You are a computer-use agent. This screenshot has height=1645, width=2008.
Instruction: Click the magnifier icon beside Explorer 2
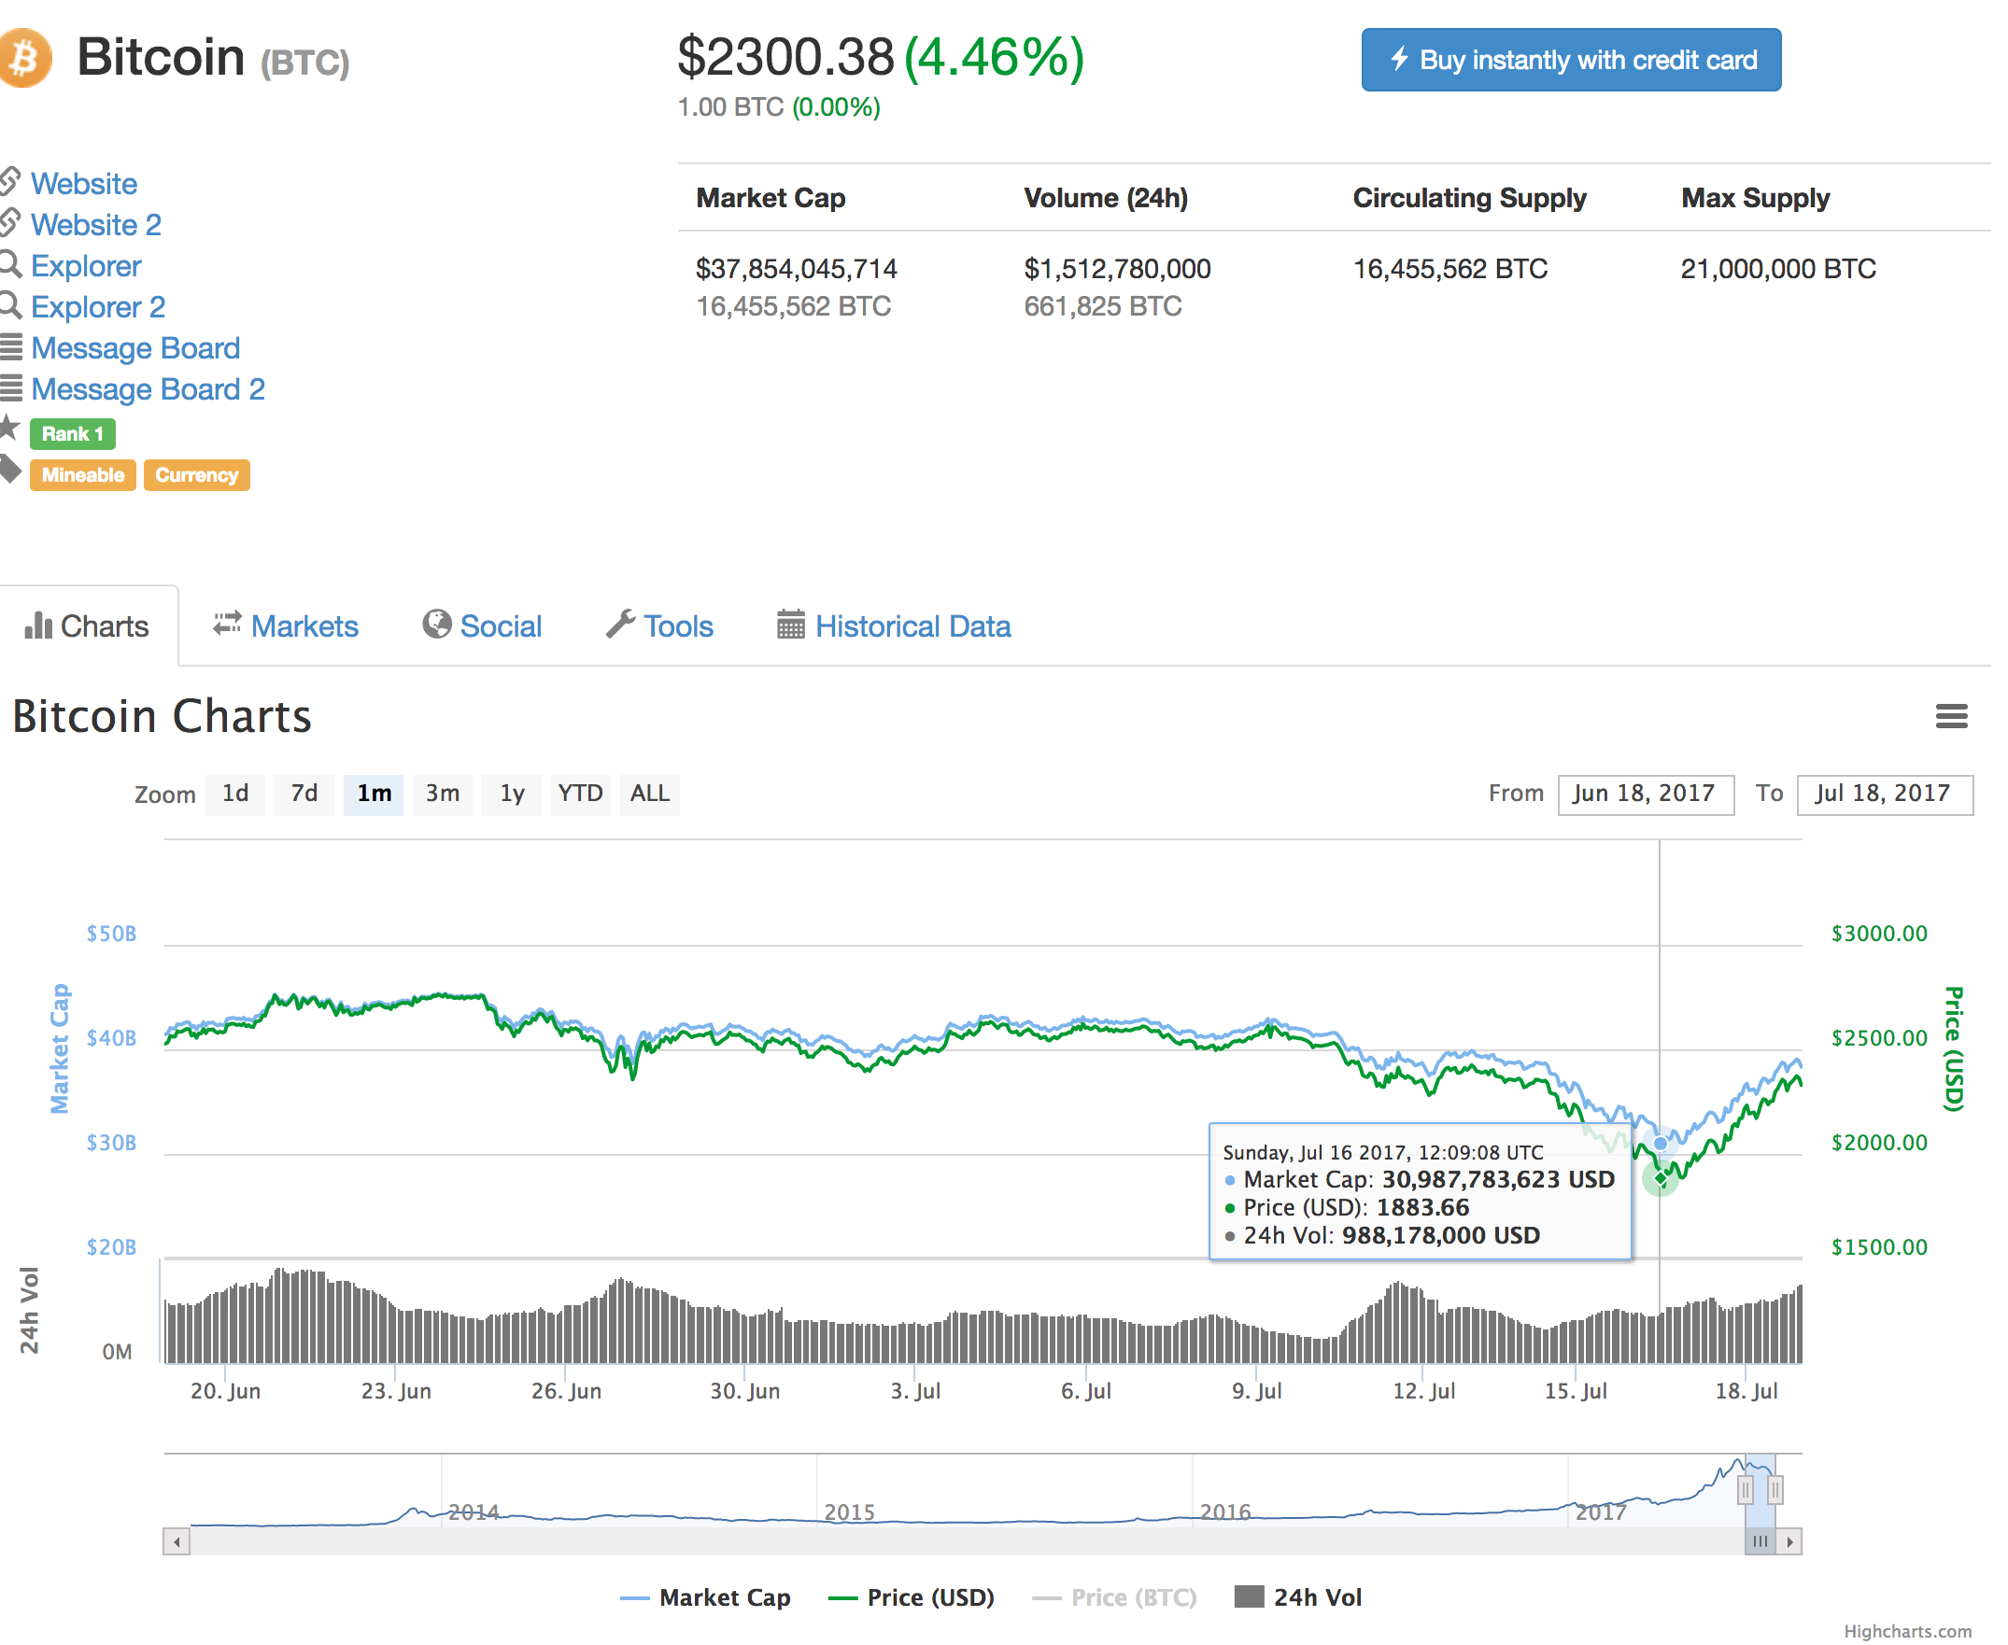10,305
